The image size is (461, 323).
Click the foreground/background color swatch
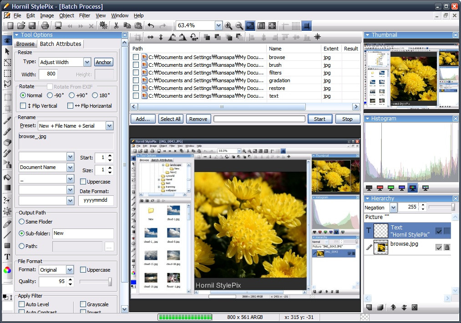(x=5, y=297)
